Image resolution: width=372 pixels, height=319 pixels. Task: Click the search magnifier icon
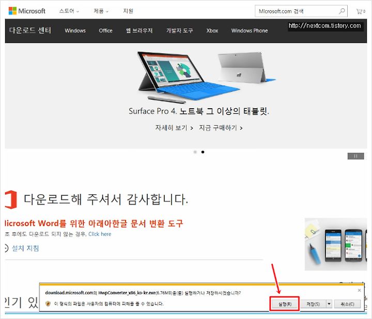coord(342,11)
